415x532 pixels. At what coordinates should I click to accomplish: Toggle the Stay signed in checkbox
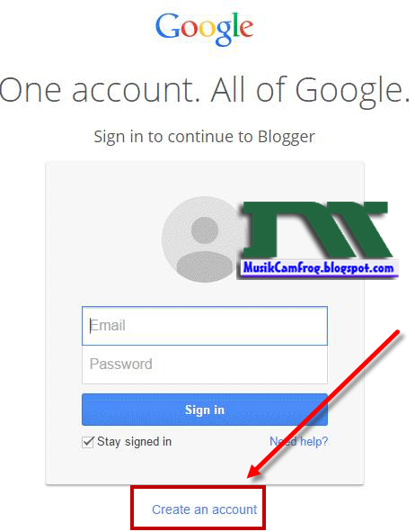point(88,442)
